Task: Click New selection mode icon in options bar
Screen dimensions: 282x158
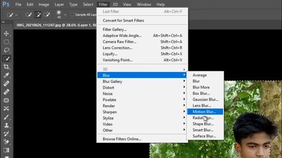Action: click(28, 14)
